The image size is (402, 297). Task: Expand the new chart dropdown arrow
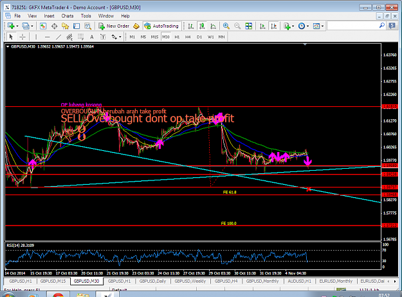pos(17,26)
